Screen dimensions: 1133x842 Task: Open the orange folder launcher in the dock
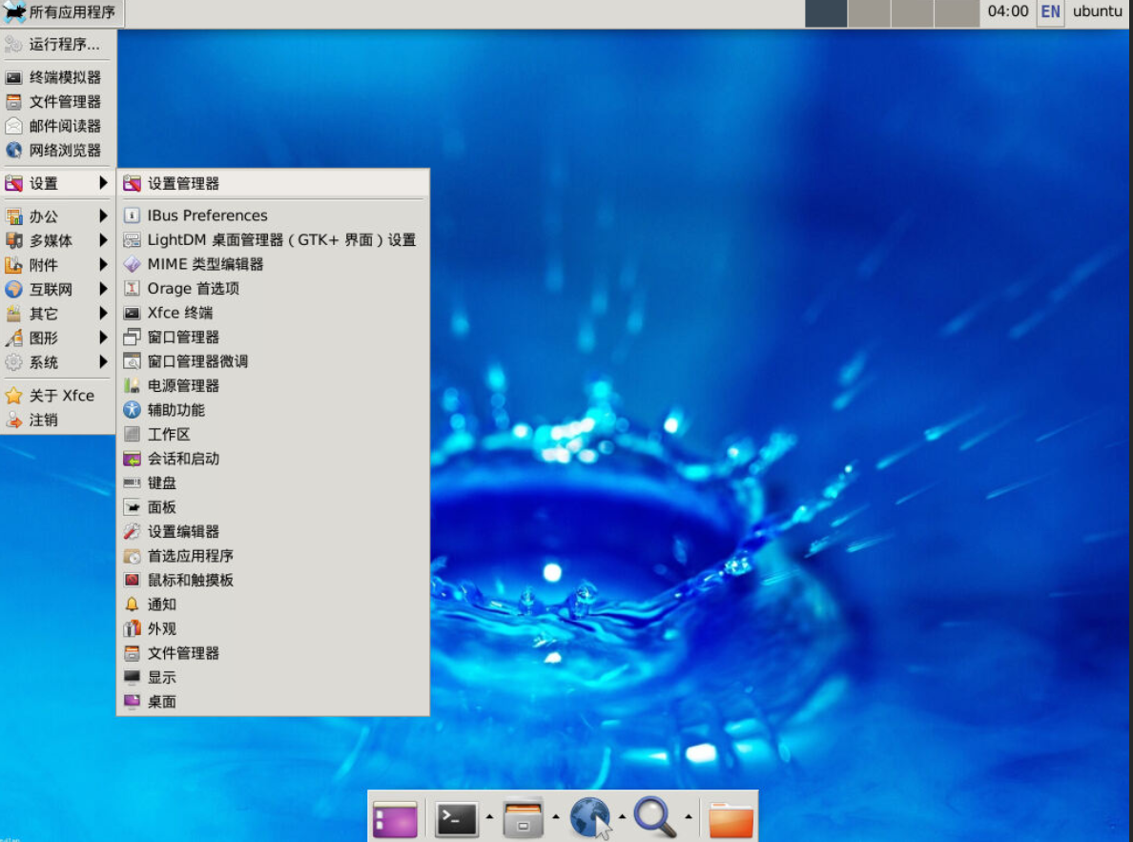(730, 818)
